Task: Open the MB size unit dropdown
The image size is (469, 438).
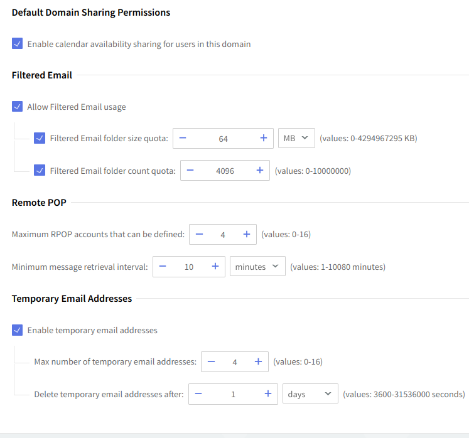Action: pyautogui.click(x=296, y=139)
